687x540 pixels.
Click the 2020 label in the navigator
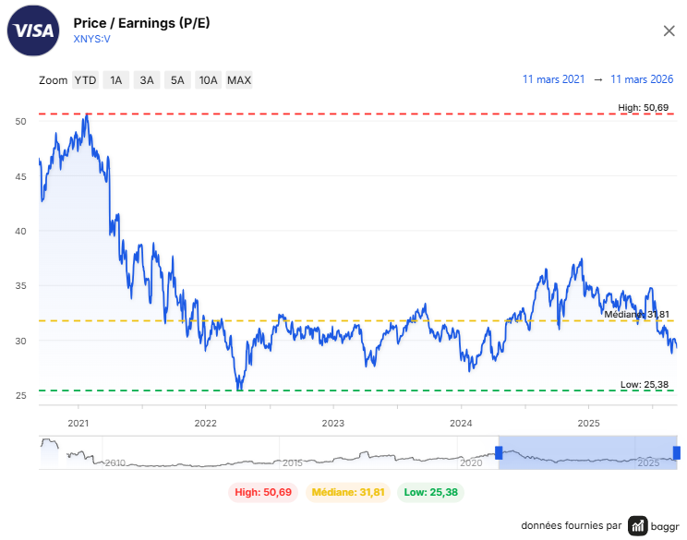point(471,462)
